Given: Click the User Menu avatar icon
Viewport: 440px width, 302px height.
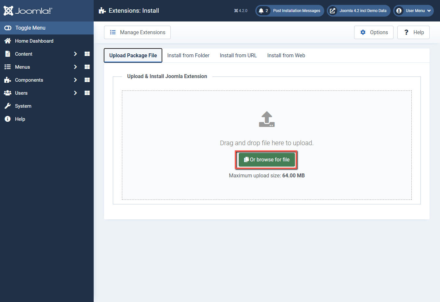Looking at the screenshot, I should (398, 10).
